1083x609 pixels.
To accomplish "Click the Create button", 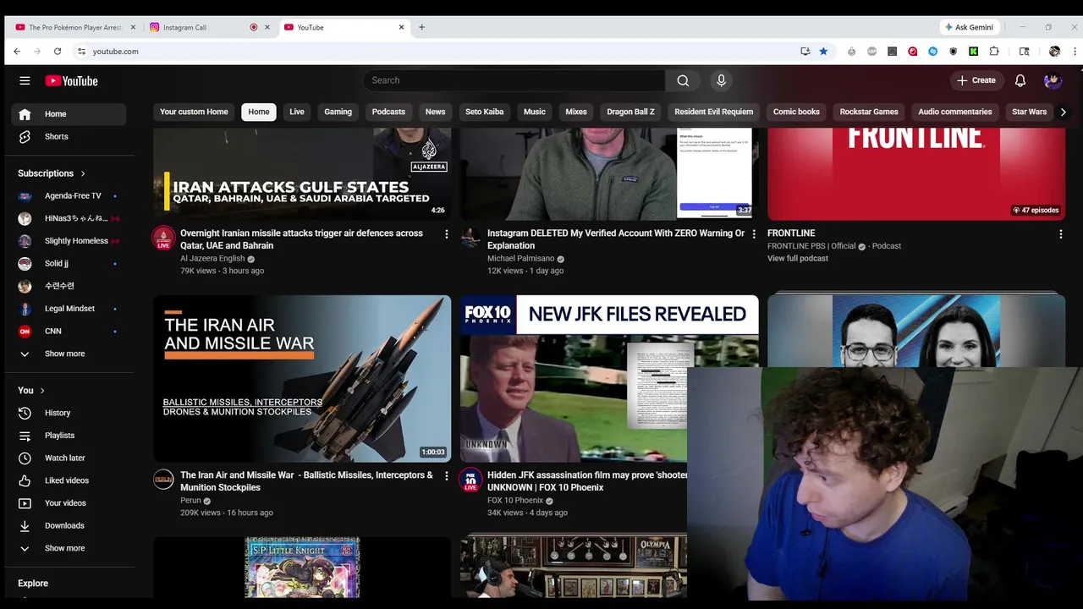I will click(976, 80).
